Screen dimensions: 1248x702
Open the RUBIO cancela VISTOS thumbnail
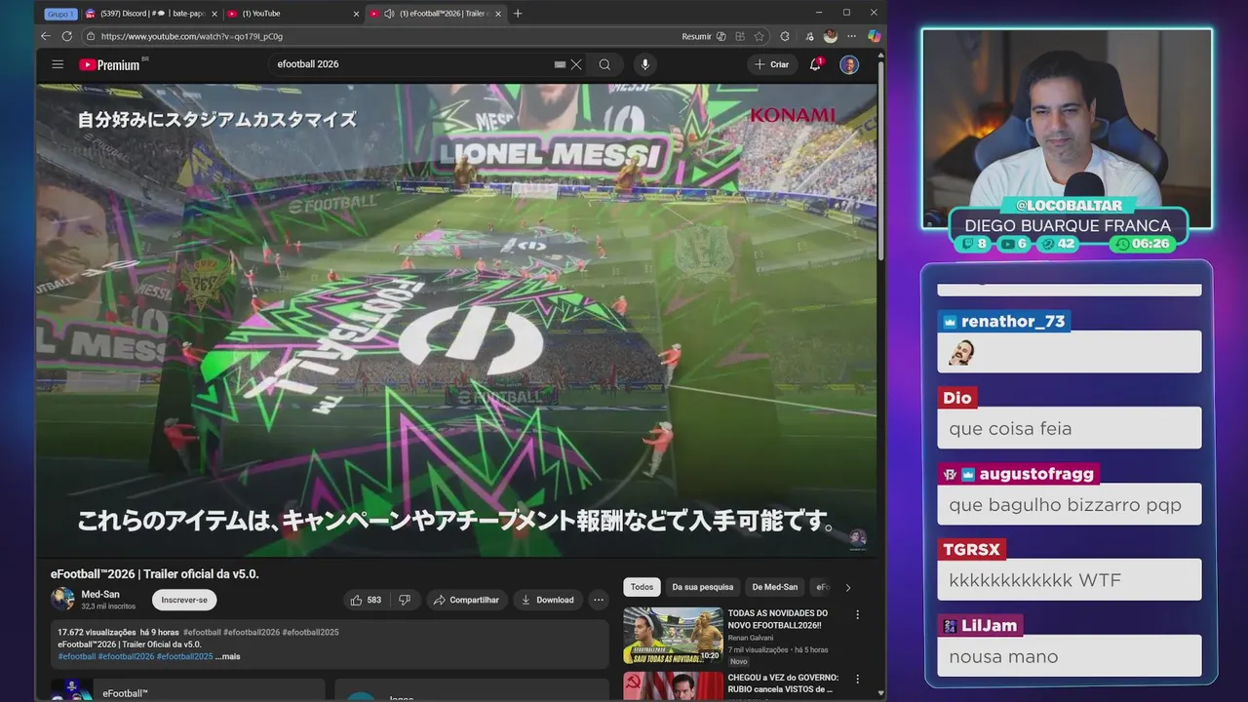[674, 685]
